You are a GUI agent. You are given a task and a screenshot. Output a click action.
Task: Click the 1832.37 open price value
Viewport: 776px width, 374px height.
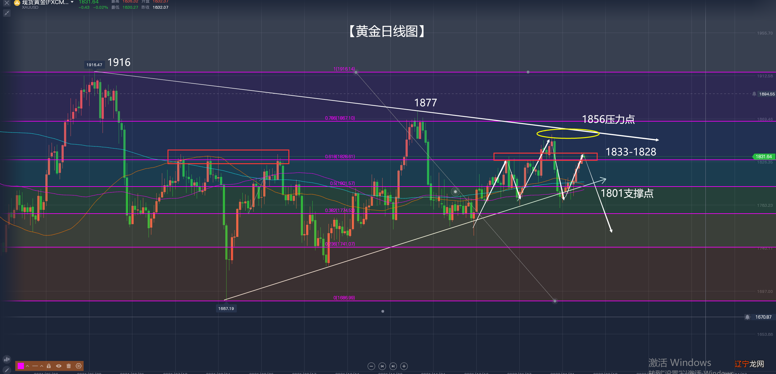(x=160, y=2)
